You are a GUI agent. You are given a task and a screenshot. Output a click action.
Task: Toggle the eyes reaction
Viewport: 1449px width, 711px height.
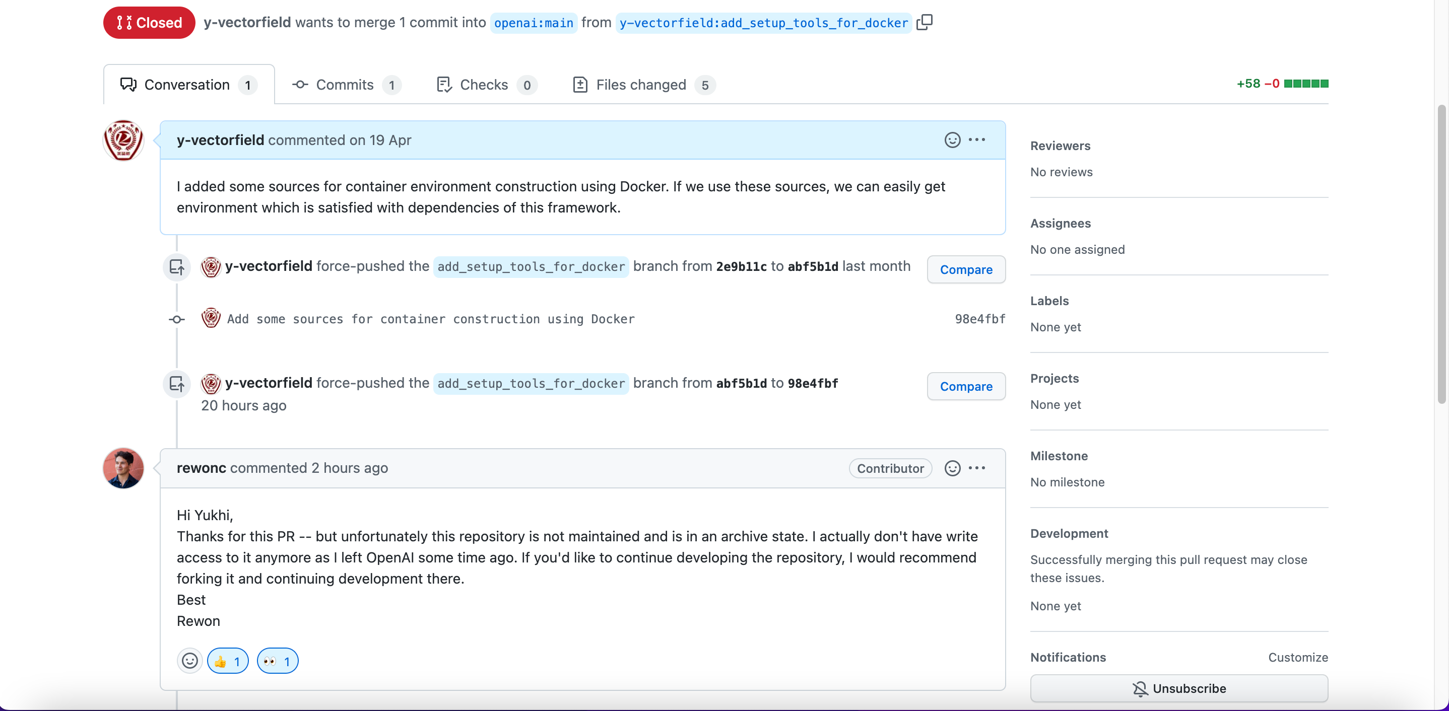click(x=277, y=661)
